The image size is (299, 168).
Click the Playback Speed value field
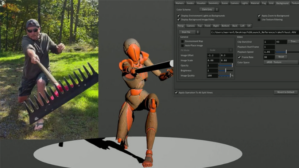click(269, 52)
